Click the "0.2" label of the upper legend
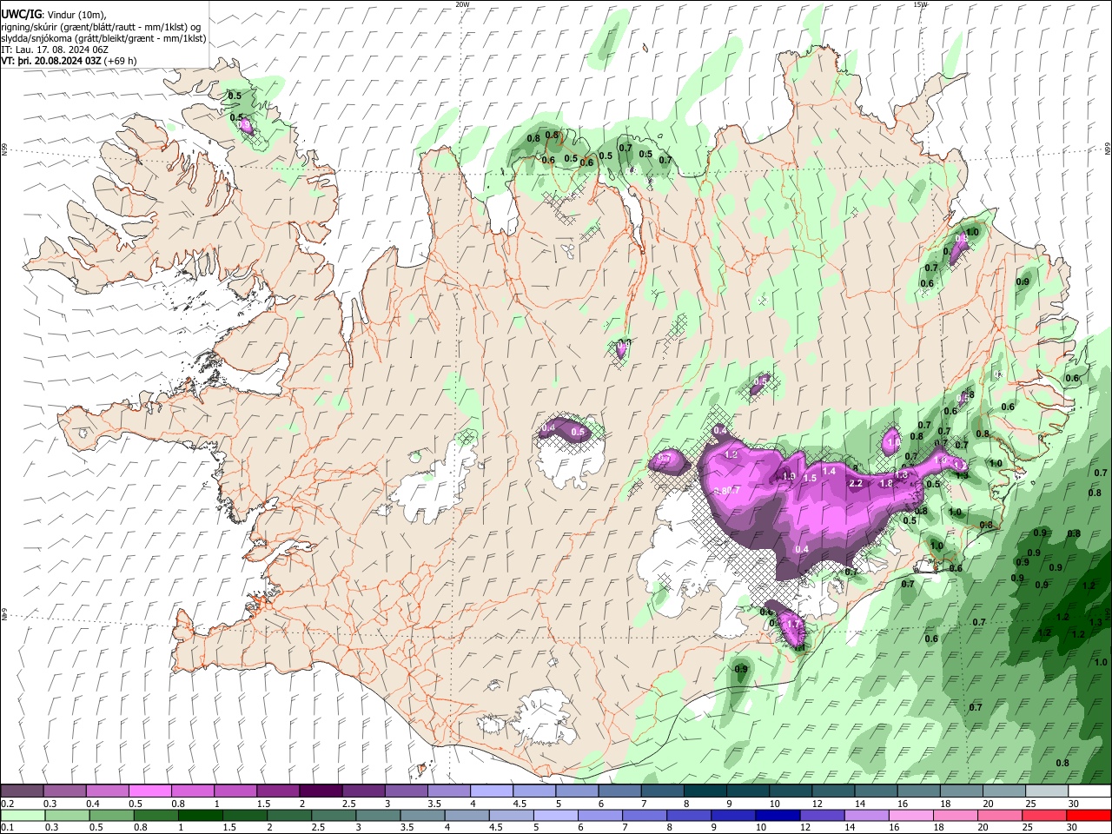The image size is (1112, 834). (7, 804)
